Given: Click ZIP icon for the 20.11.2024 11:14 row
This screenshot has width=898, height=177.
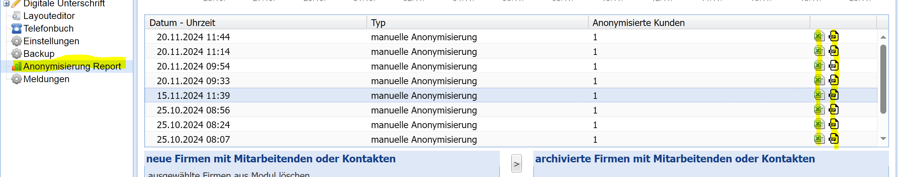Looking at the screenshot, I should [x=834, y=51].
